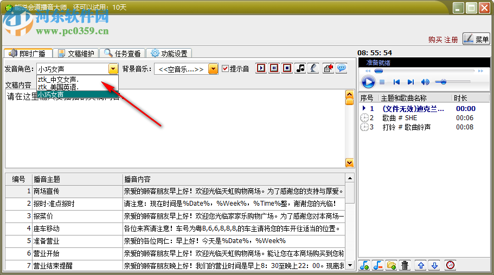Open the 文稿维护 tab
Image resolution: width=494 pixels, height=275 pixels.
(76, 54)
